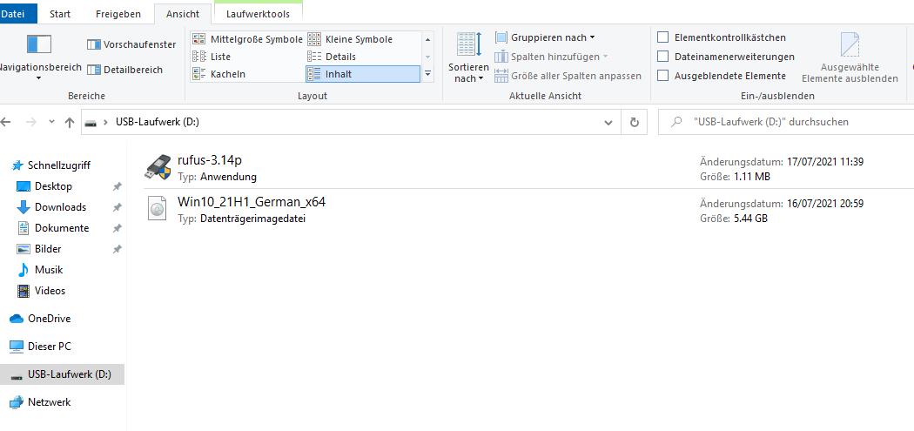Open the Bilder folder in the sidebar
914x431 pixels.
click(x=40, y=248)
